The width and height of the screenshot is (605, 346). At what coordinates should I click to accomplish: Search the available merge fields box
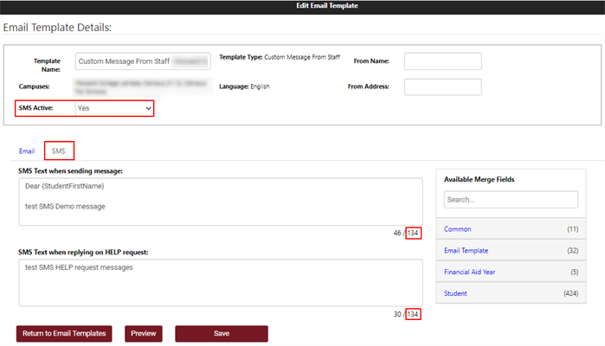[x=511, y=200]
